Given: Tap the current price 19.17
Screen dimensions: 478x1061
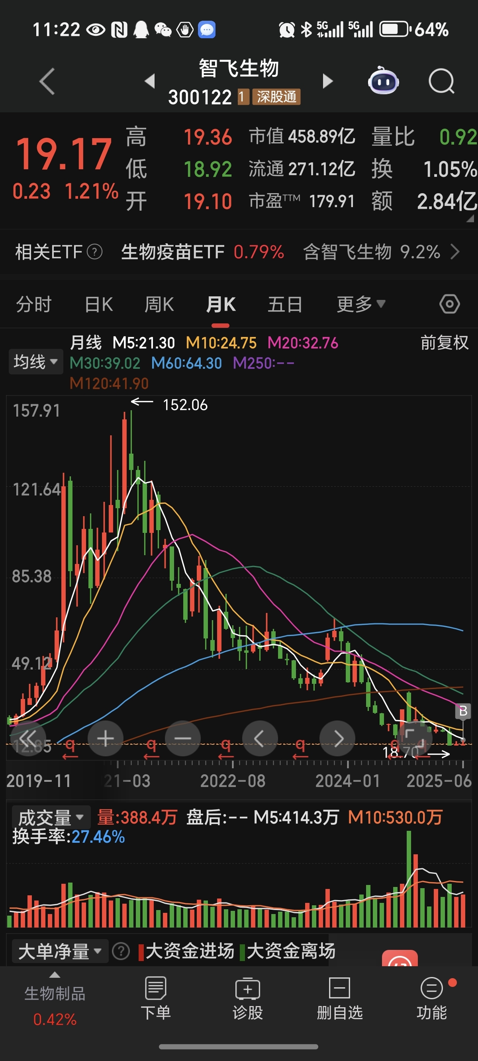Looking at the screenshot, I should [x=63, y=154].
